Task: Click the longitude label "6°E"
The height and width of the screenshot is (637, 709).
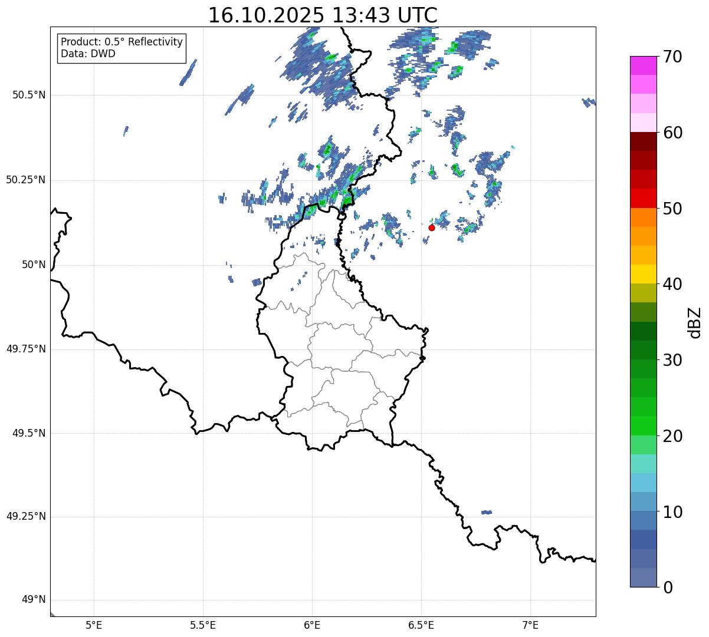Action: (x=312, y=625)
